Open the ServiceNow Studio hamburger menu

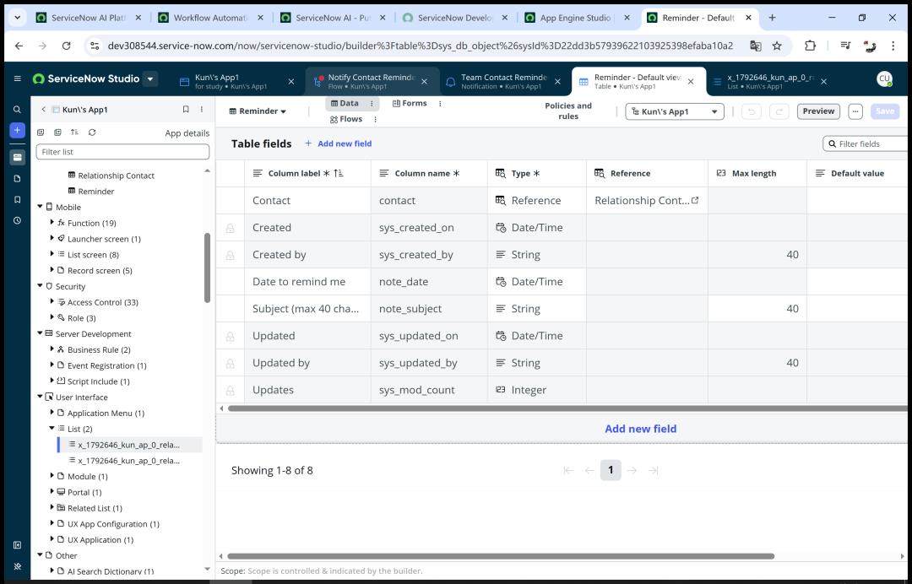18,79
